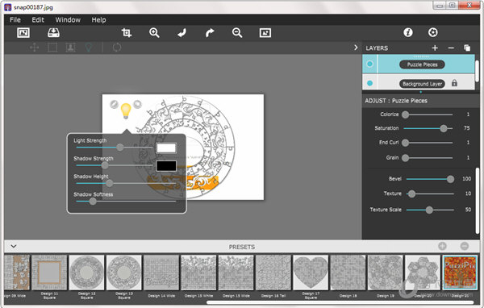Click the yellow light bulb on canvas
The height and width of the screenshot is (308, 484).
(x=126, y=111)
